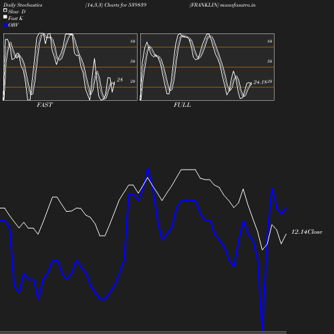The width and height of the screenshot is (334, 334).
Task: Click the FULL stochastic chart caption
Action: click(x=182, y=105)
